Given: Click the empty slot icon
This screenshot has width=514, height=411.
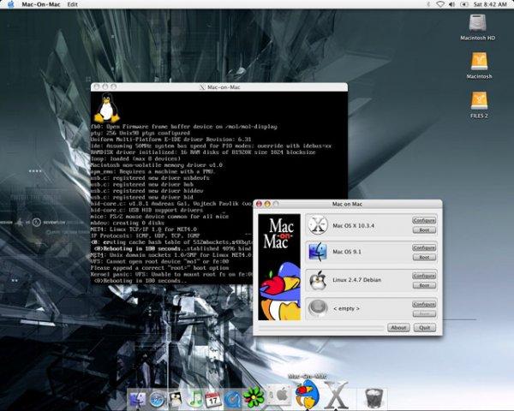Looking at the screenshot, I should pos(319,307).
